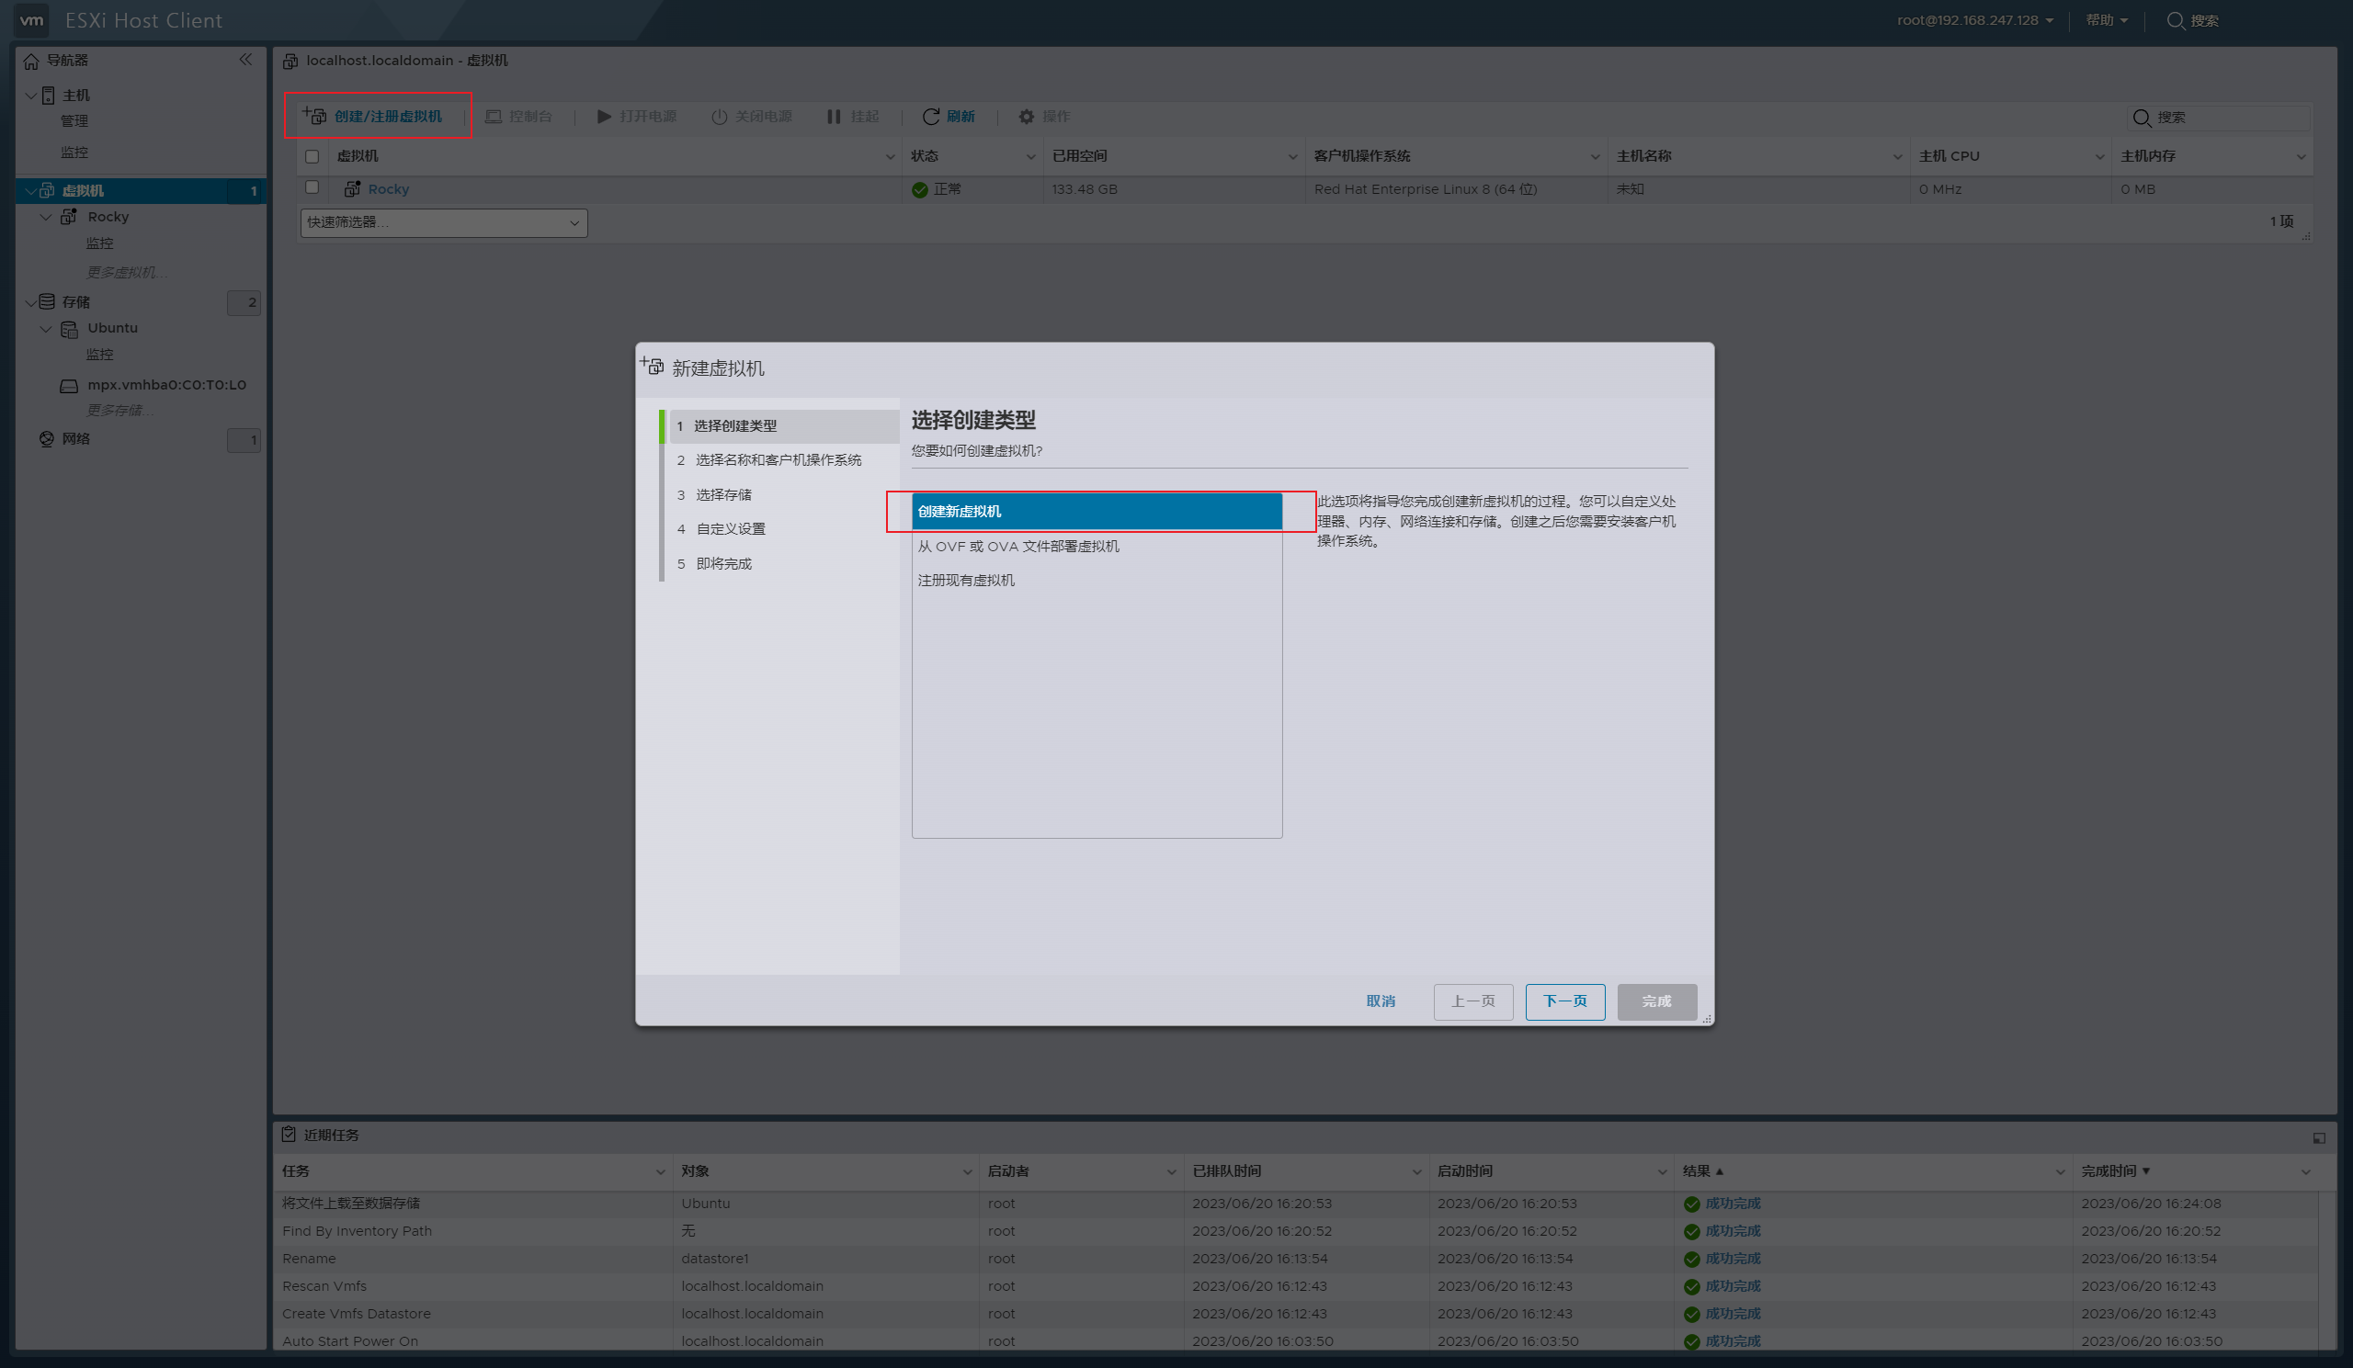Click the mpx.vmhba0:C0:T0:L0 disk icon
Screen dimensions: 2353x1368
[69, 385]
